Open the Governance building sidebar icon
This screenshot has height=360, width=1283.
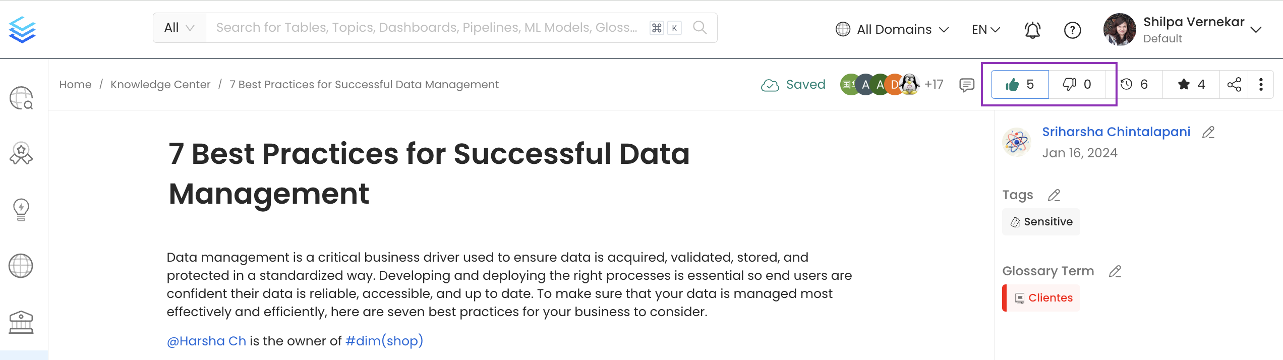21,322
